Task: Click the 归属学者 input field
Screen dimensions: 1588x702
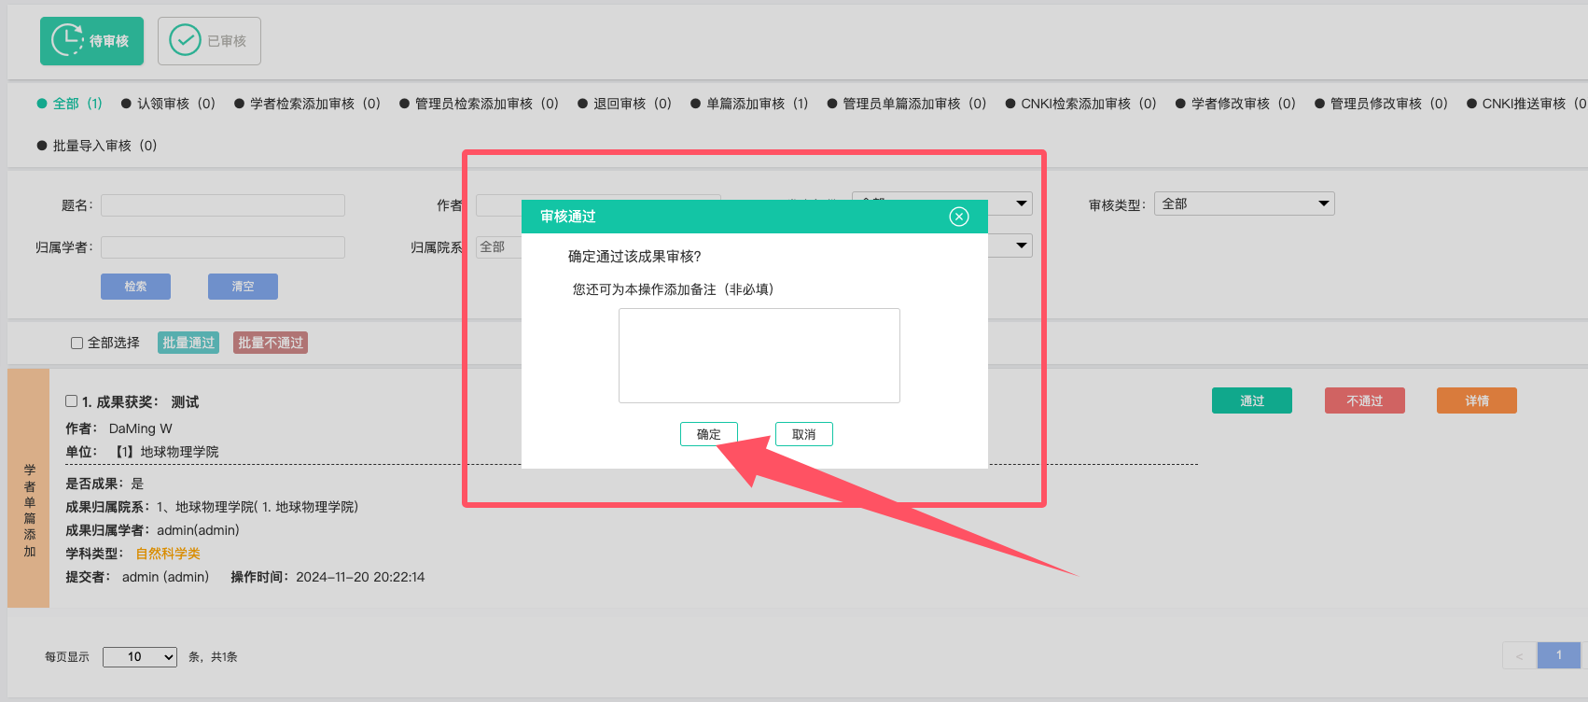Action: (x=223, y=247)
